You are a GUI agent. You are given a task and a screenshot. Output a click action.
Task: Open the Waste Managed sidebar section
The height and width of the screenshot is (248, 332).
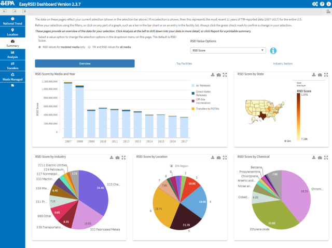[12, 77]
